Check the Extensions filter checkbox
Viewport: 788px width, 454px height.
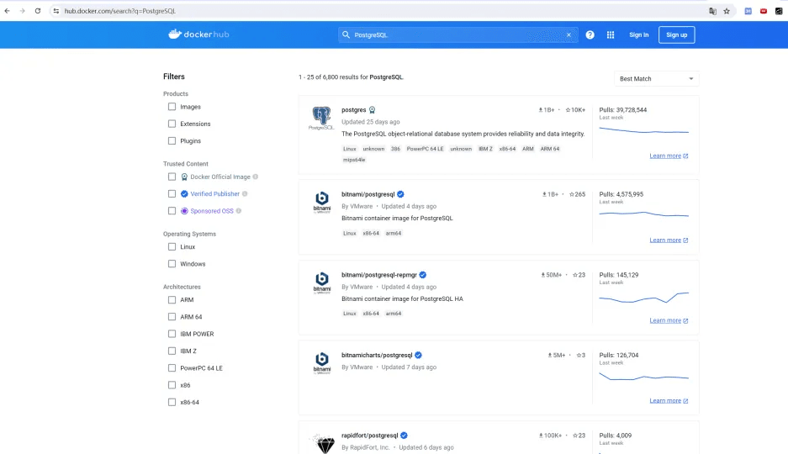(x=172, y=124)
